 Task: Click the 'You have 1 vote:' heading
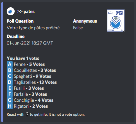click(x=23, y=58)
